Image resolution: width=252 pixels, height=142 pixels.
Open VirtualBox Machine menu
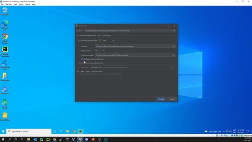[9, 4]
